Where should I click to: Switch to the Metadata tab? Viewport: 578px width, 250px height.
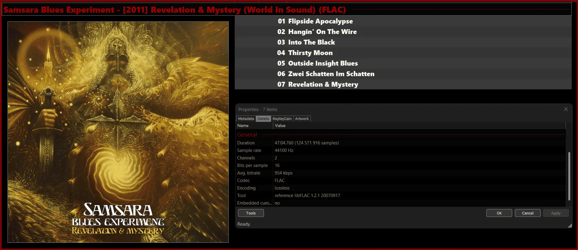point(246,119)
